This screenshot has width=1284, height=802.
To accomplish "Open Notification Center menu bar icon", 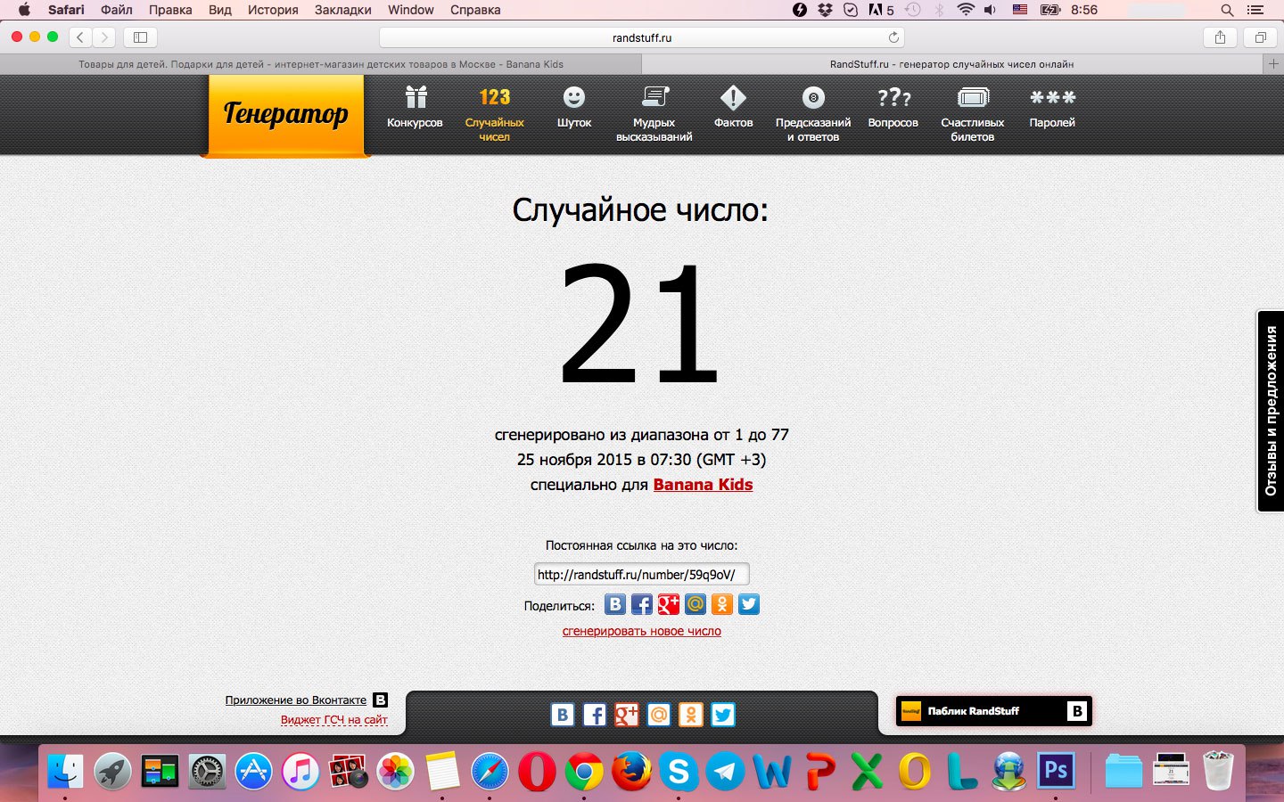I will (1255, 10).
